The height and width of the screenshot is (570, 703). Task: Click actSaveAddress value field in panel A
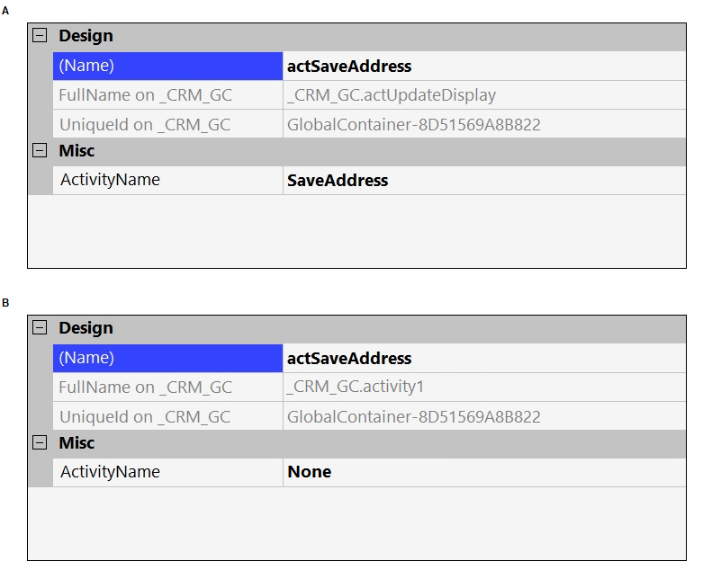pyautogui.click(x=484, y=66)
